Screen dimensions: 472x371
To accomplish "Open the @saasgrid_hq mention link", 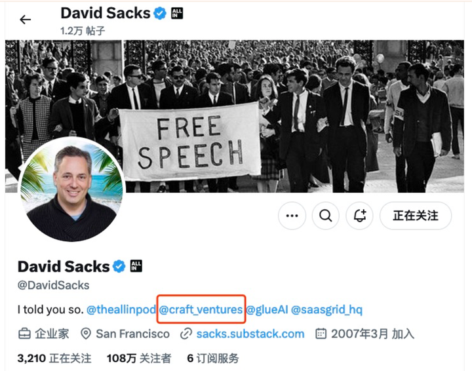I will (x=326, y=309).
